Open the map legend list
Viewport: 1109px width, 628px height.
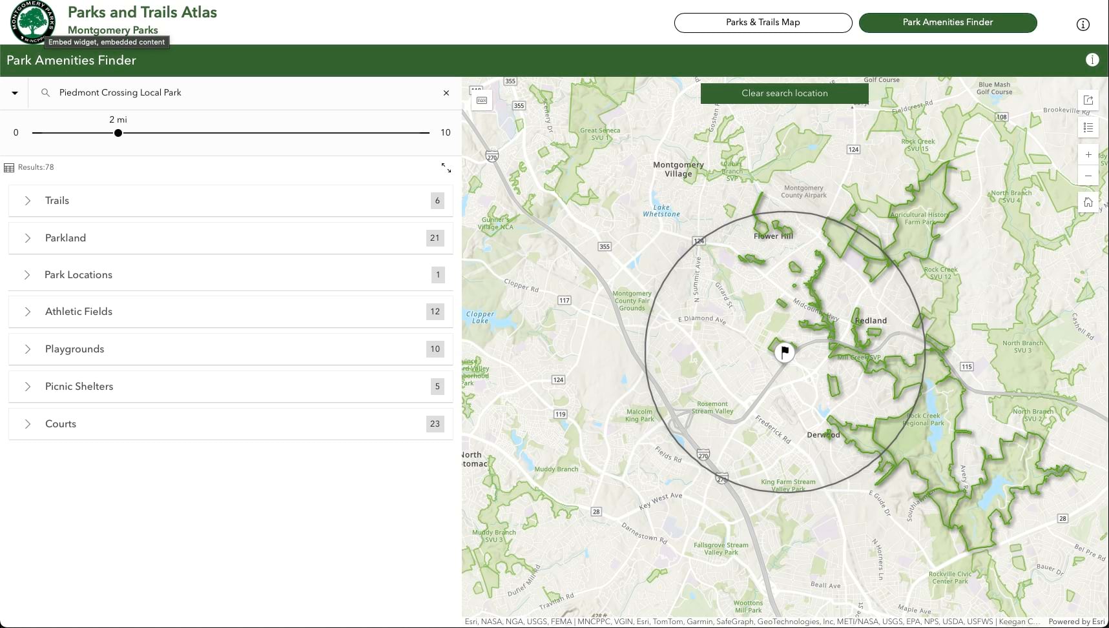pos(1088,128)
